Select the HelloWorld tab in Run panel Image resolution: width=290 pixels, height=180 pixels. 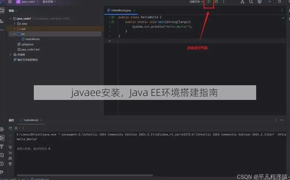pos(31,120)
